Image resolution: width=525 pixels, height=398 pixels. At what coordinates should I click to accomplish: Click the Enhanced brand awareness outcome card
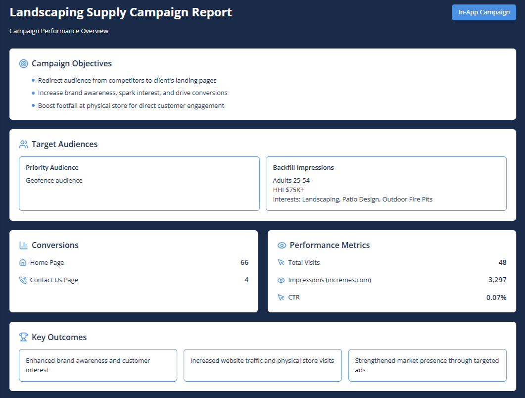98,365
